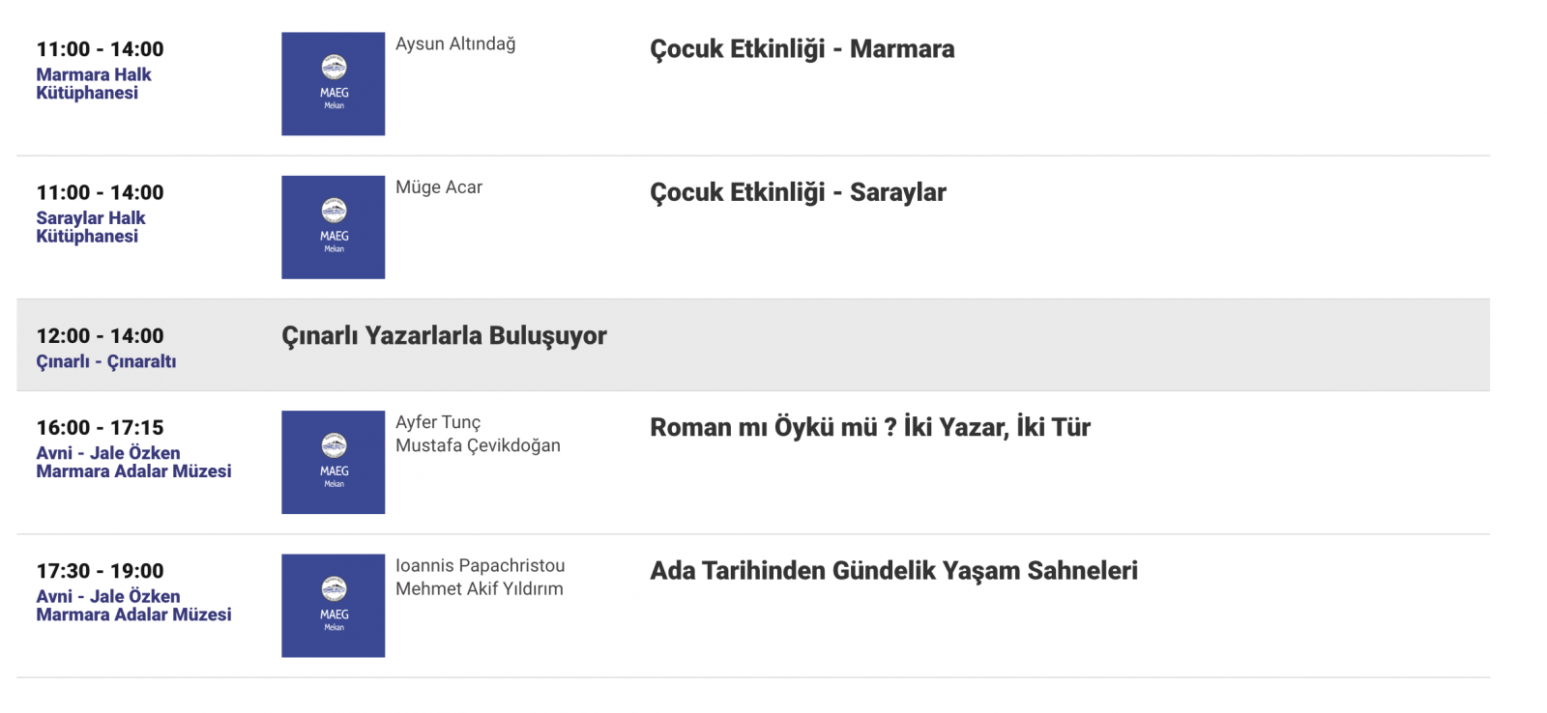Screen dimensions: 1547x713
Task: Open the Roman mı Öykü mü event title
Action: [869, 427]
